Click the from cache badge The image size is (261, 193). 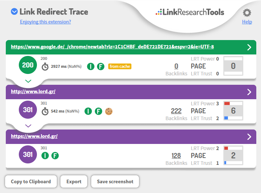(120, 66)
